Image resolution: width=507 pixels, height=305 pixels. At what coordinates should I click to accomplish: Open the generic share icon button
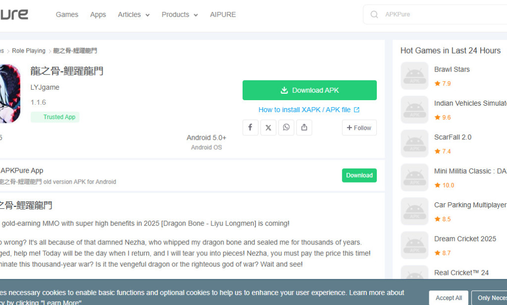pyautogui.click(x=304, y=127)
